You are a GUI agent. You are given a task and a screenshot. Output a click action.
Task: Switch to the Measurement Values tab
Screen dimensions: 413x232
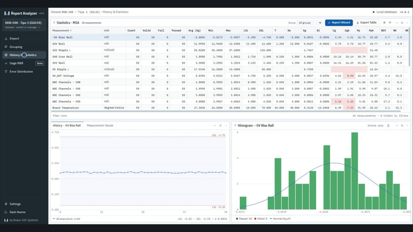100,125
